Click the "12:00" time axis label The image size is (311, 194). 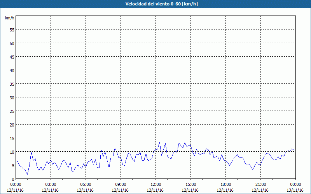[x=156, y=185]
